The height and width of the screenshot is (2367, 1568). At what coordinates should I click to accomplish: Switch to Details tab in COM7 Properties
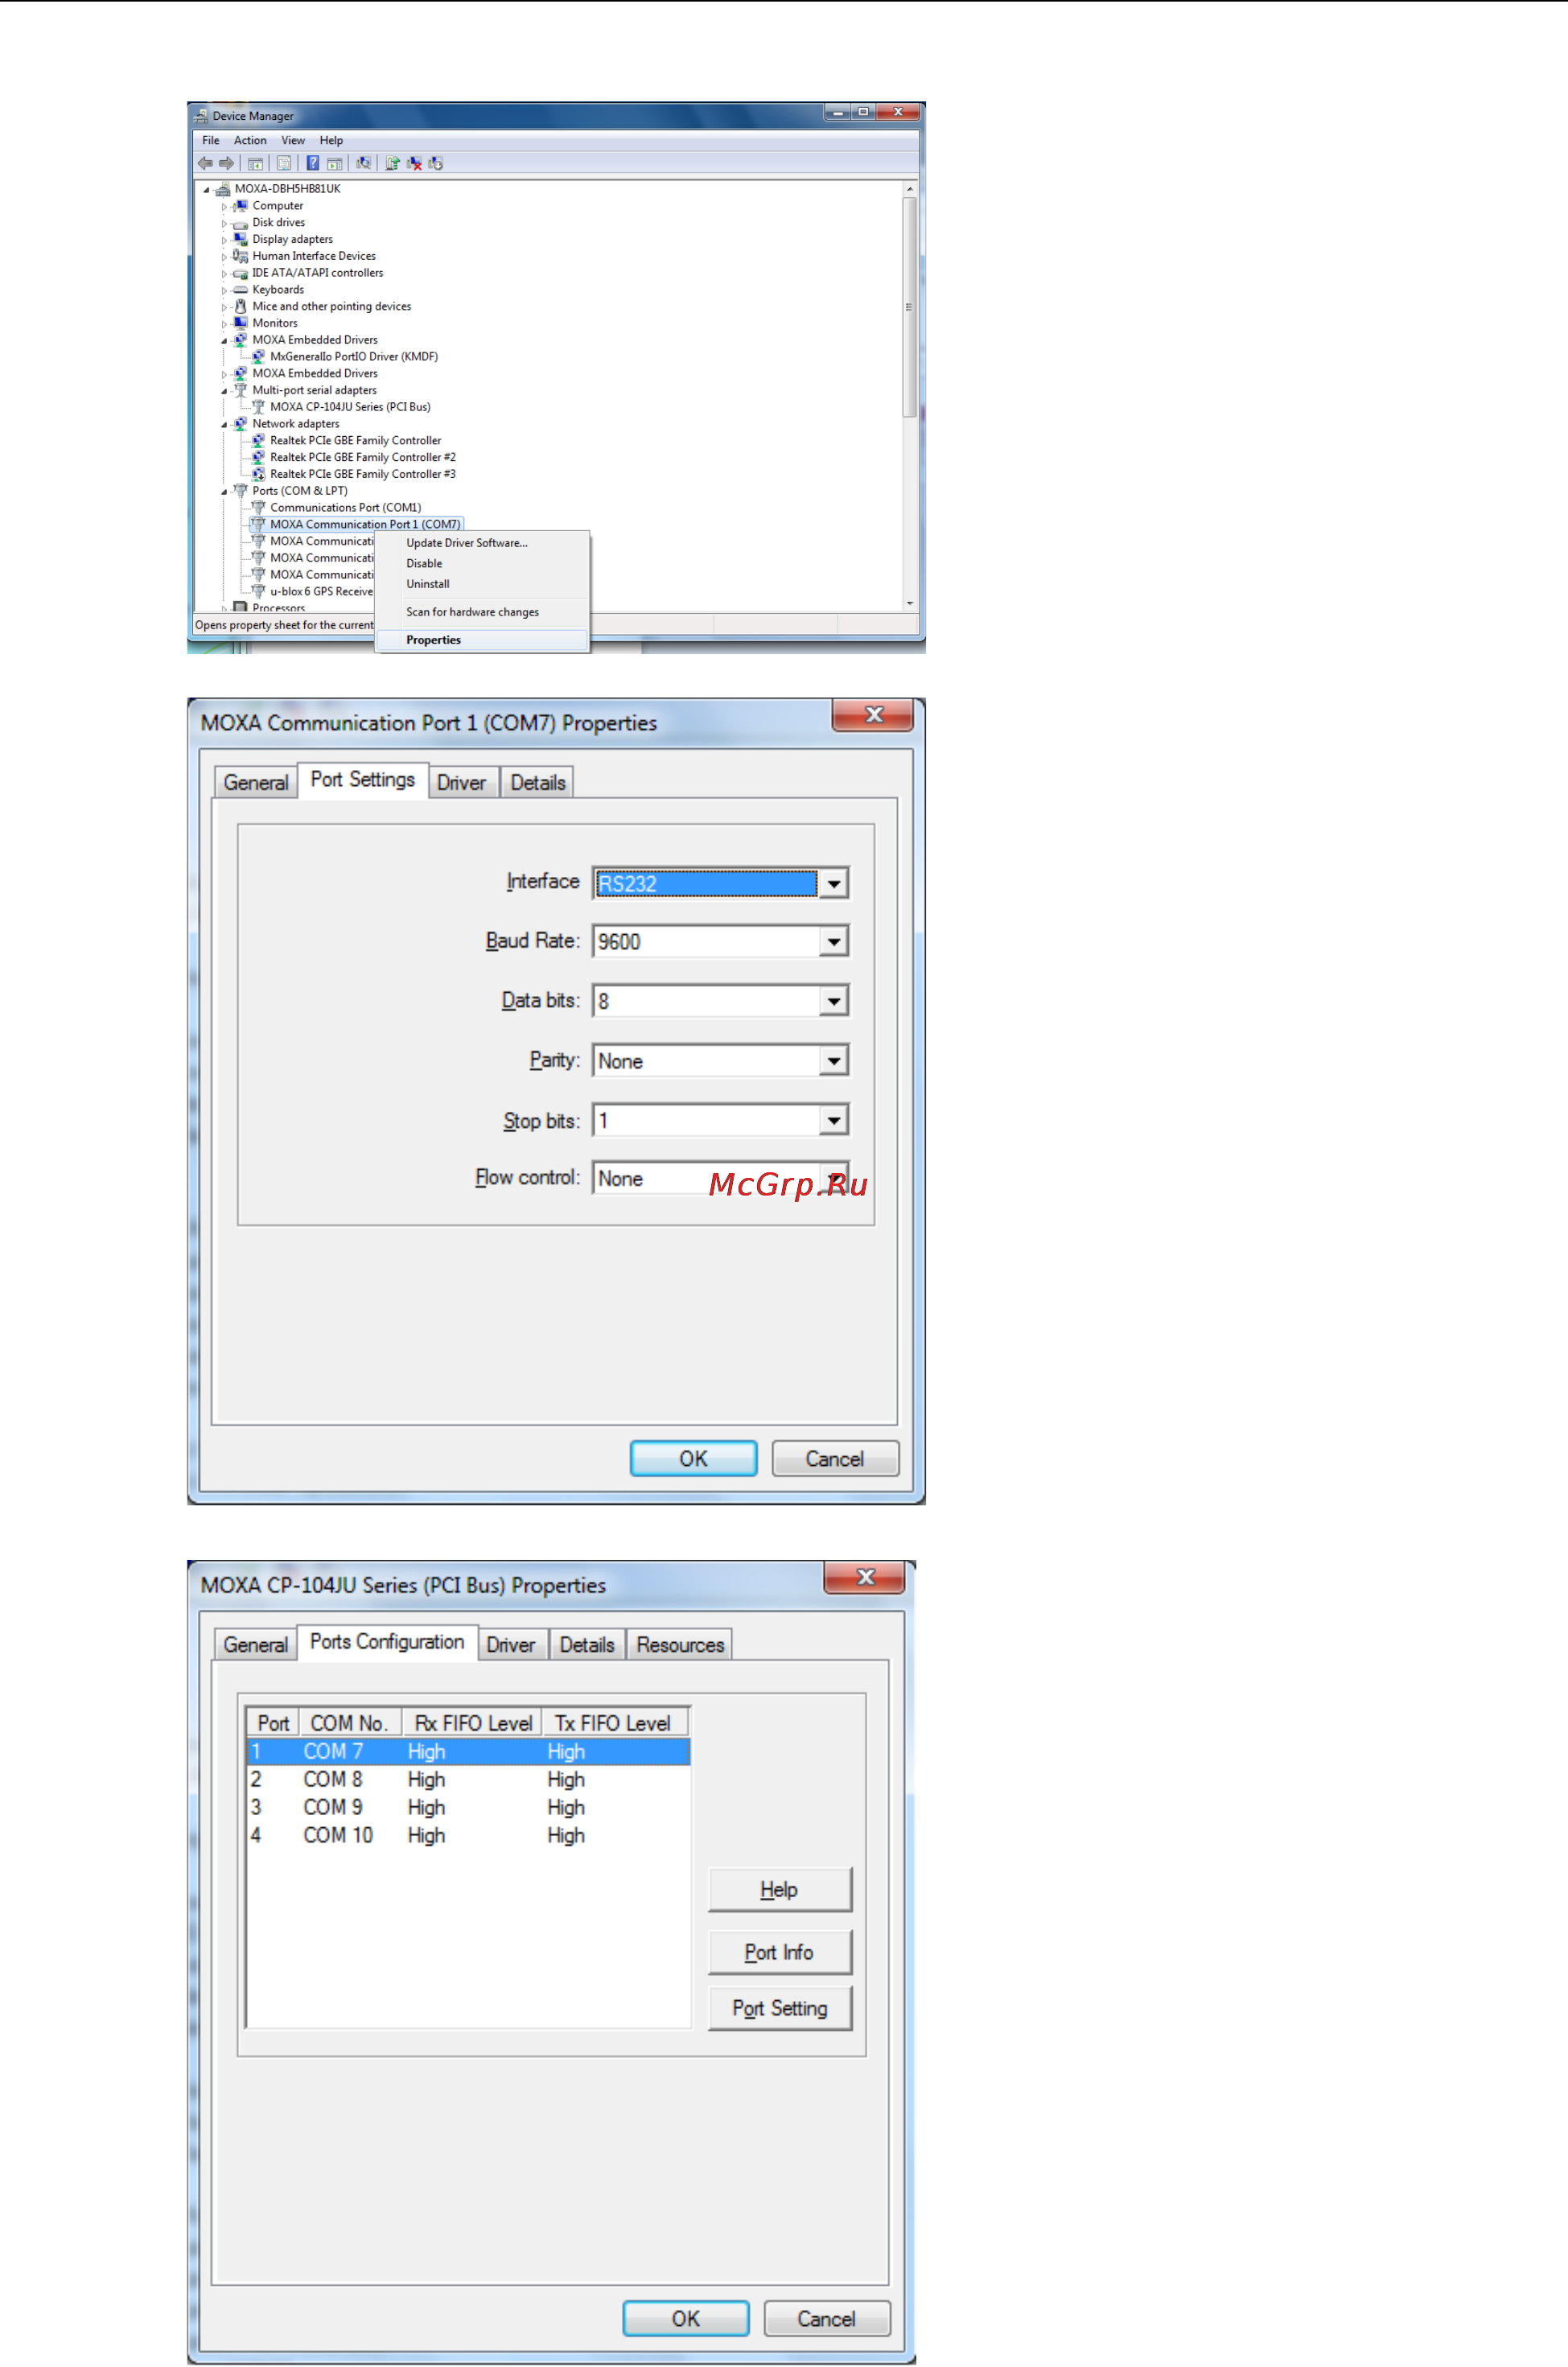[x=538, y=783]
